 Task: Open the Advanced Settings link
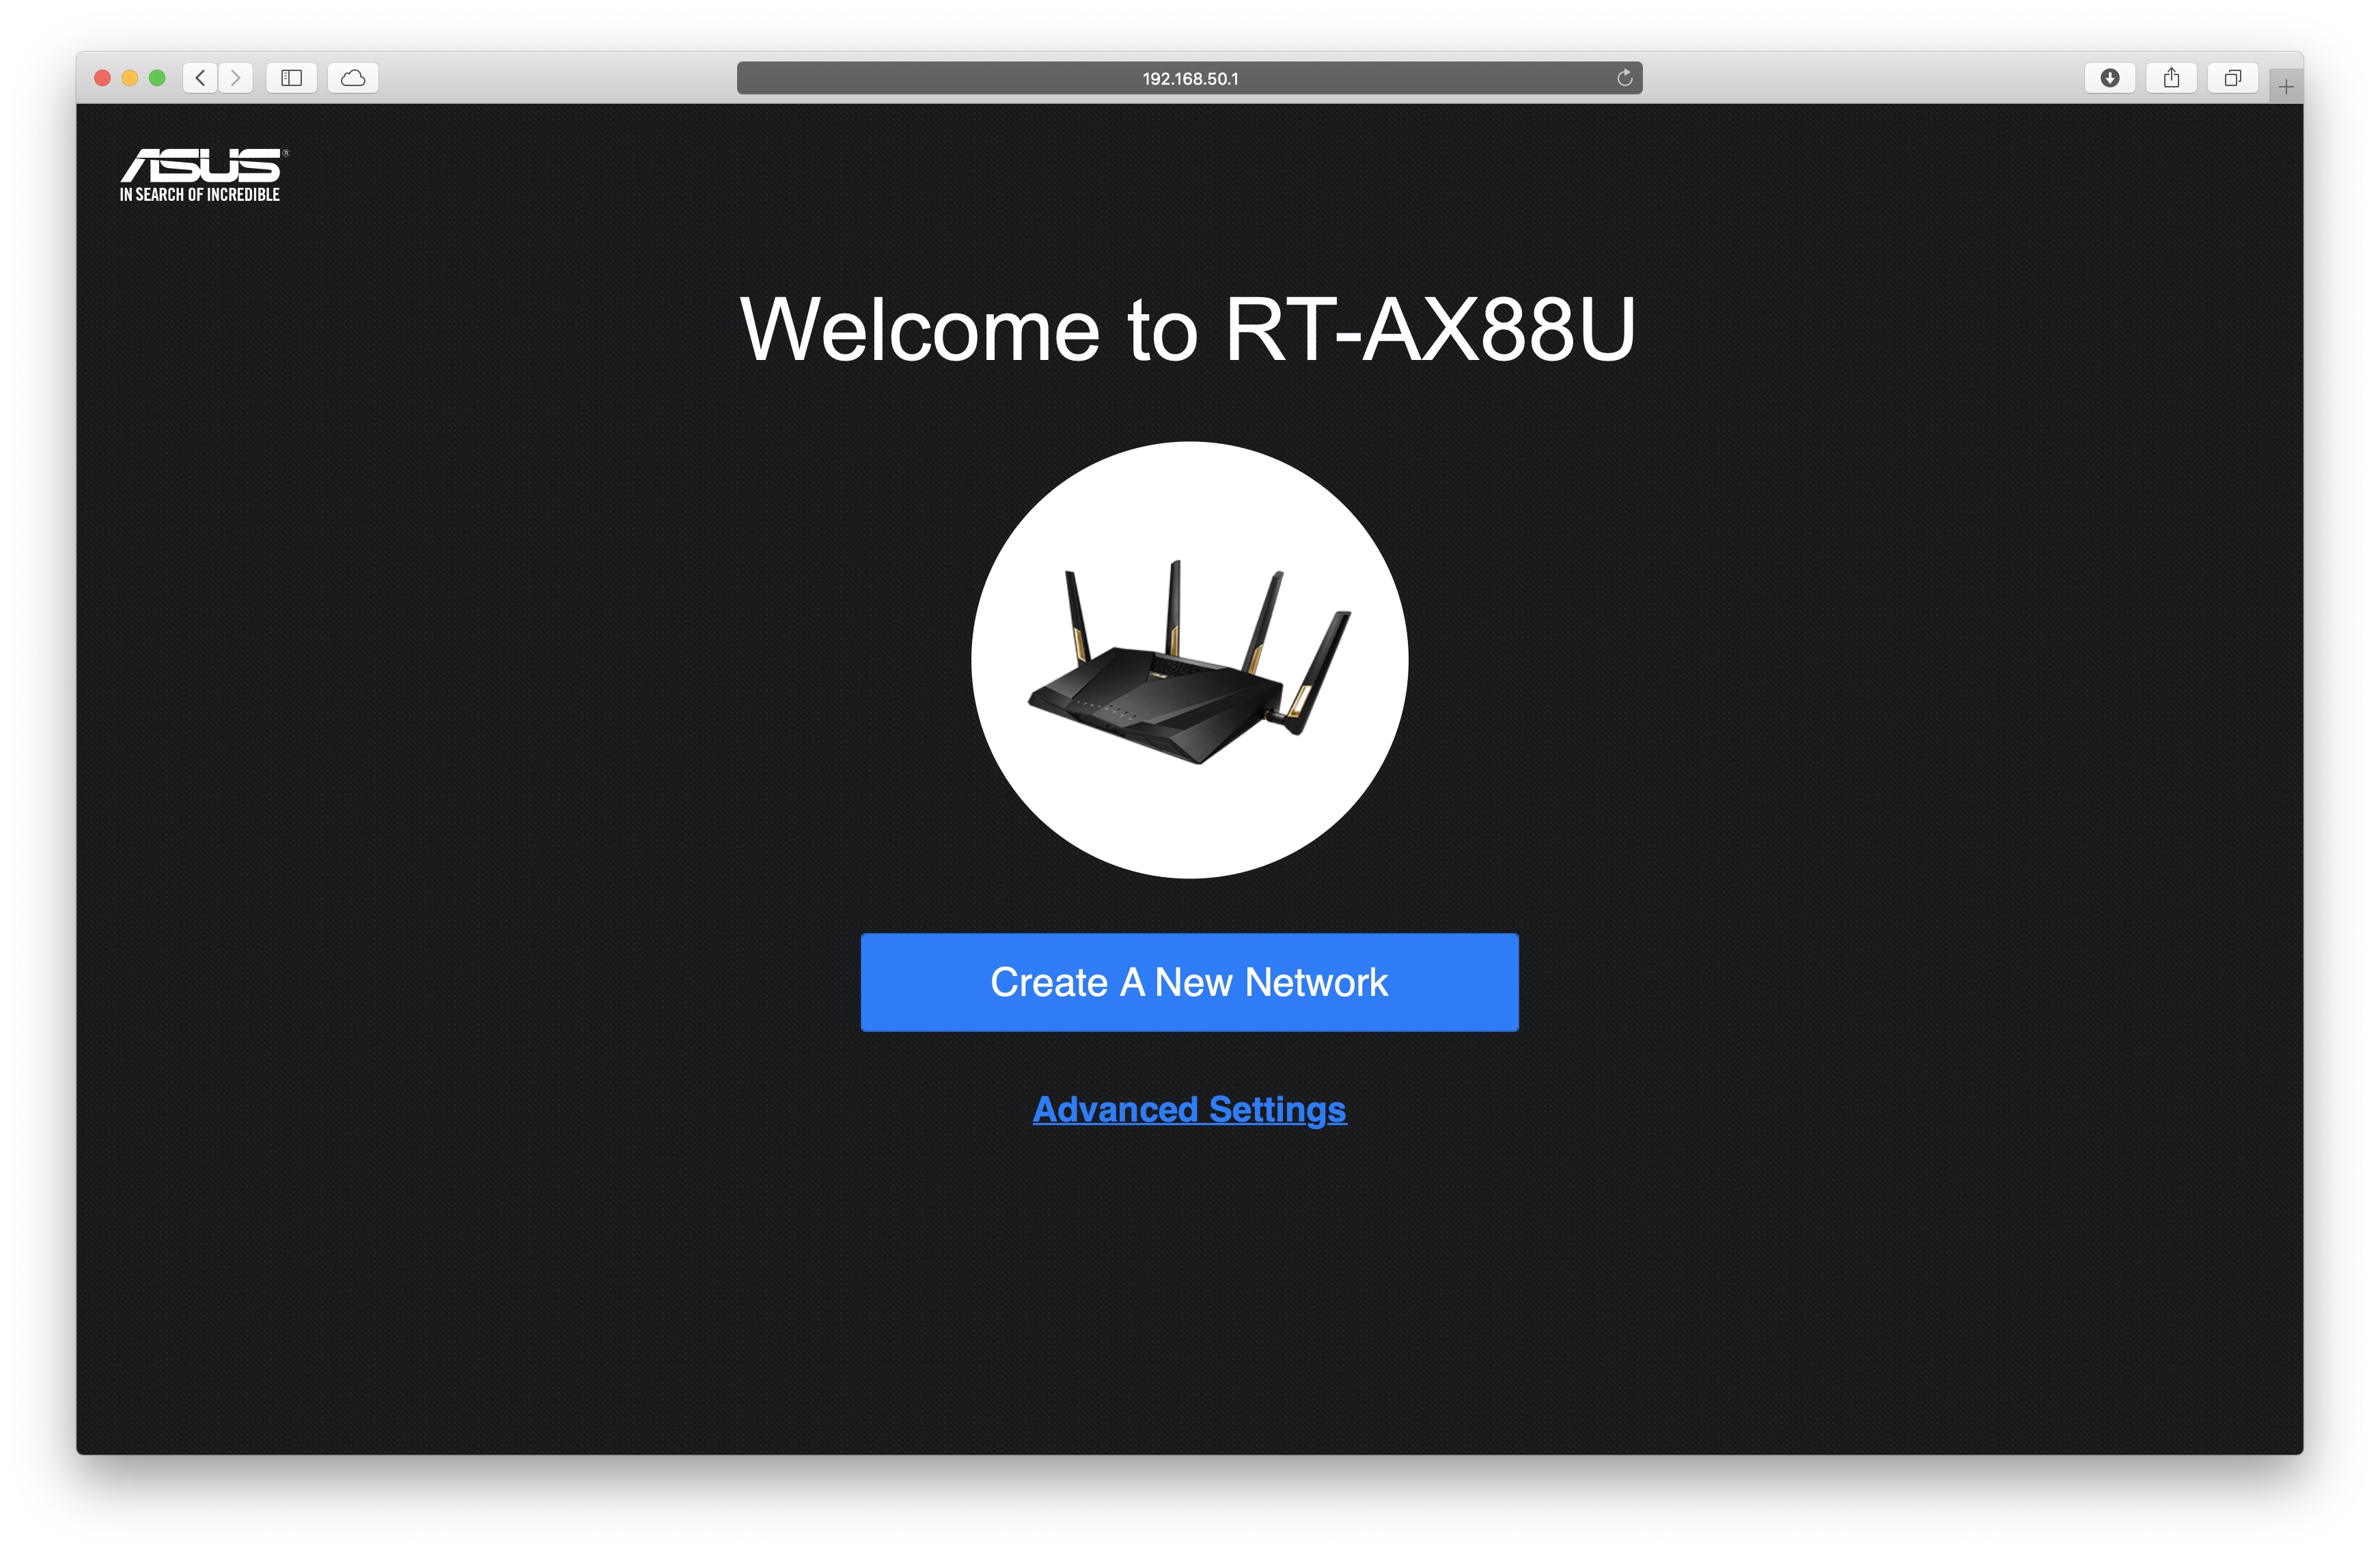point(1189,1109)
